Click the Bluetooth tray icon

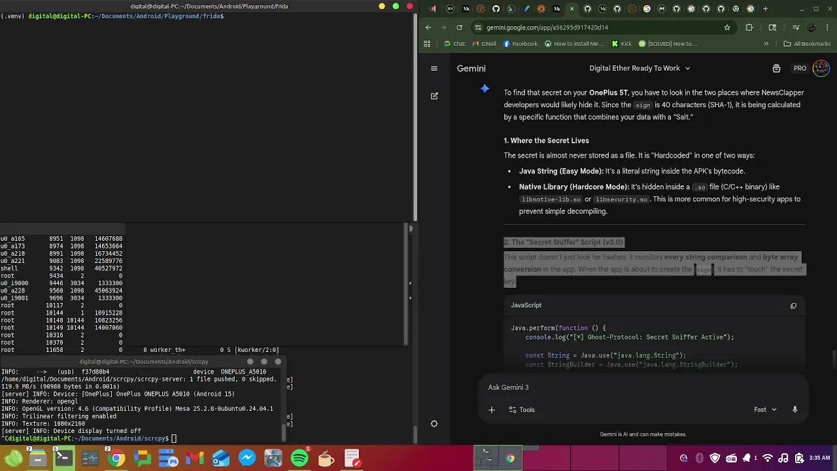[x=699, y=458]
